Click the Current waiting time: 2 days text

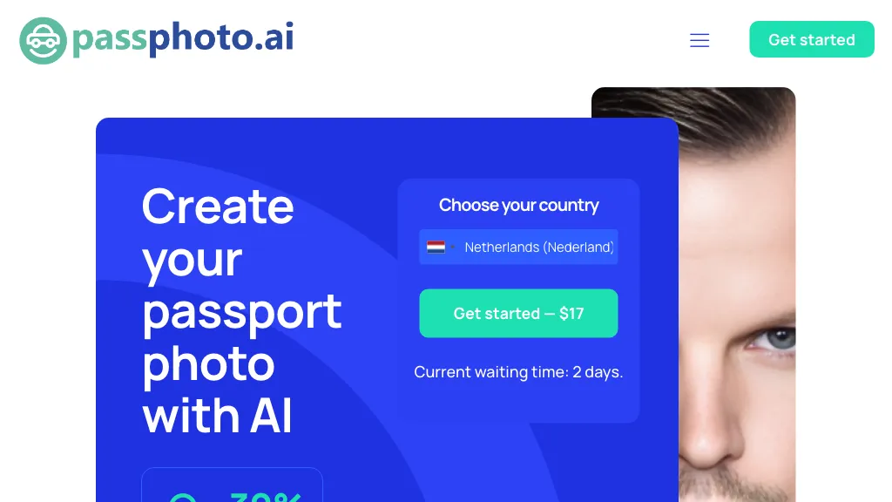pyautogui.click(x=518, y=372)
